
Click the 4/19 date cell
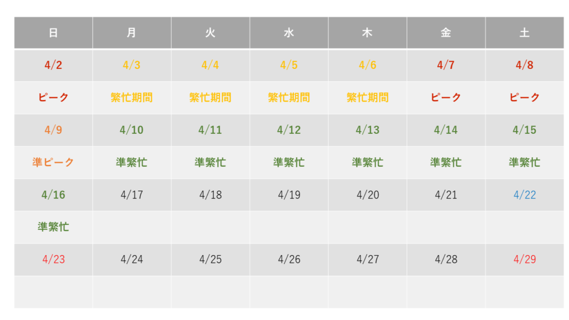(x=289, y=195)
